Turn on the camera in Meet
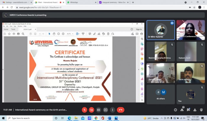This screenshot has height=121, width=207. tap(91, 110)
